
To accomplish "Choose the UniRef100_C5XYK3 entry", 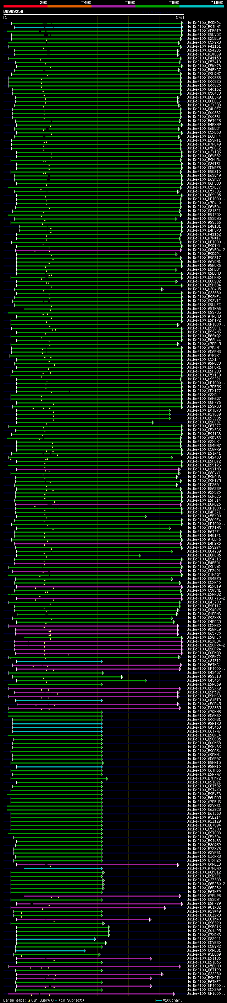I will 204,42.
